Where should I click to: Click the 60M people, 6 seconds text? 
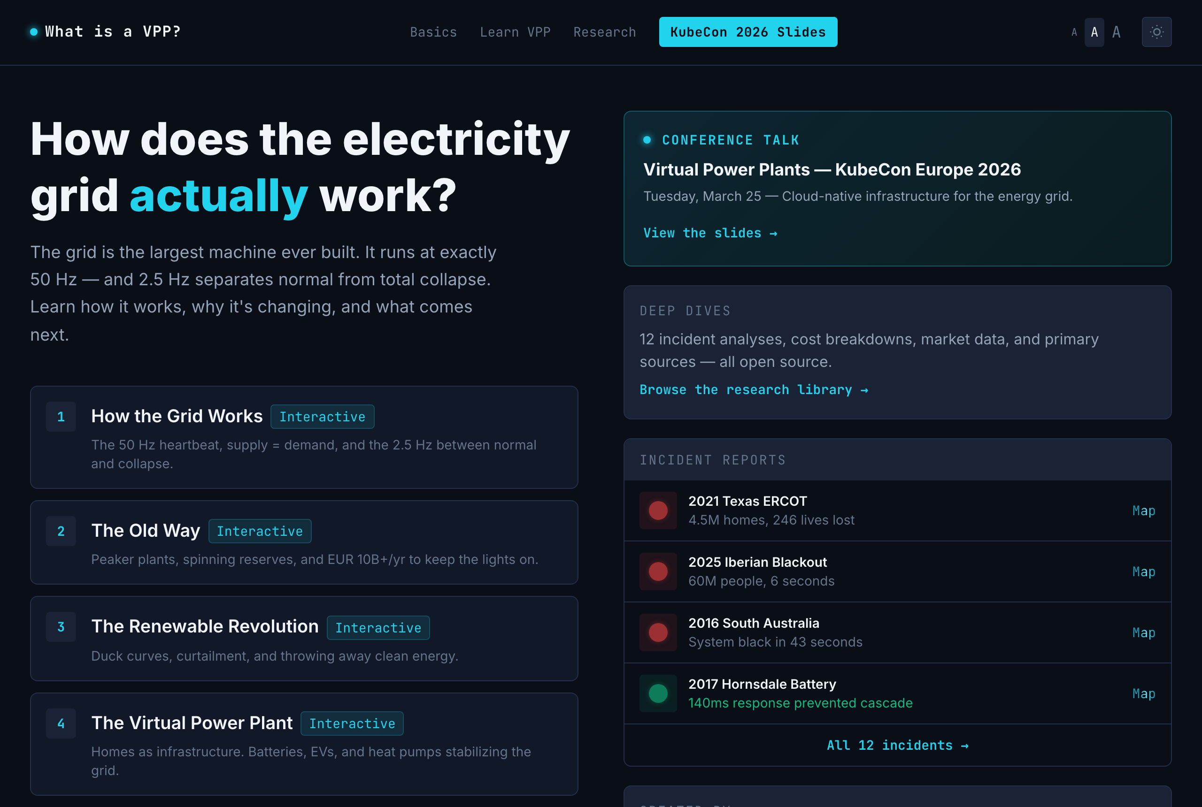click(761, 581)
